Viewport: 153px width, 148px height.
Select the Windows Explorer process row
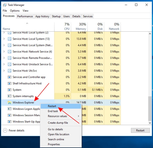click(61, 103)
